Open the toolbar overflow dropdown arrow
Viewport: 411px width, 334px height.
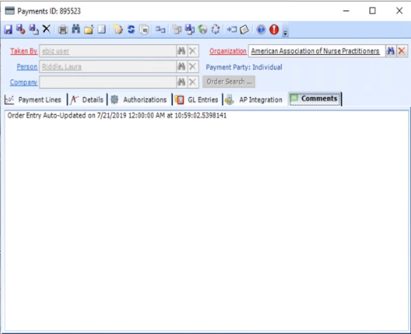click(285, 32)
